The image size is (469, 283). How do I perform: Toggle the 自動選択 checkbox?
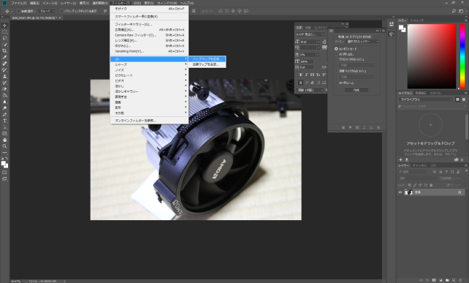point(18,11)
